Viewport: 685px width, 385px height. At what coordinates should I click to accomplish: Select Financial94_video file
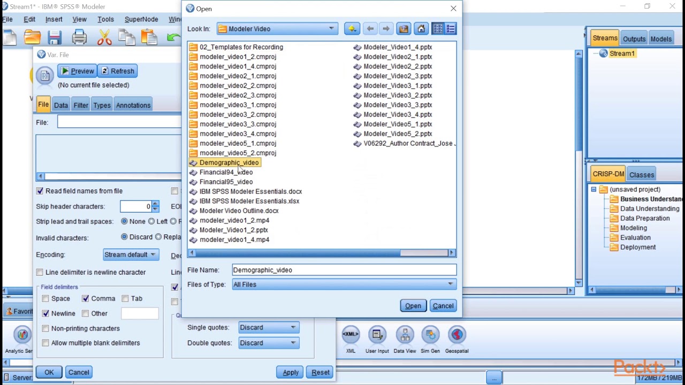coord(221,172)
